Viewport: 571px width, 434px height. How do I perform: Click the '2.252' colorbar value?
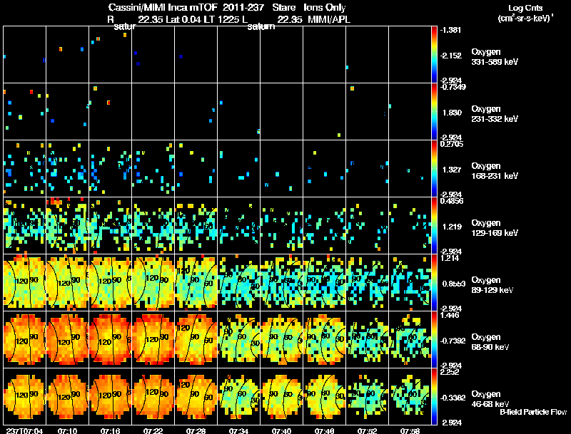click(x=450, y=372)
